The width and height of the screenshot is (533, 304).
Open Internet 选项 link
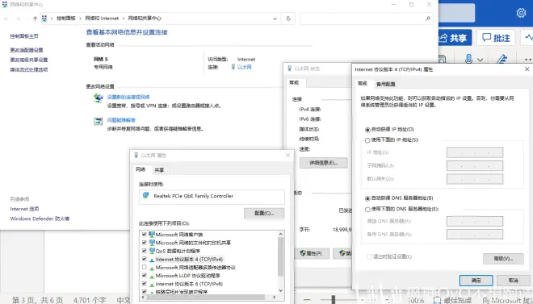[x=24, y=209]
